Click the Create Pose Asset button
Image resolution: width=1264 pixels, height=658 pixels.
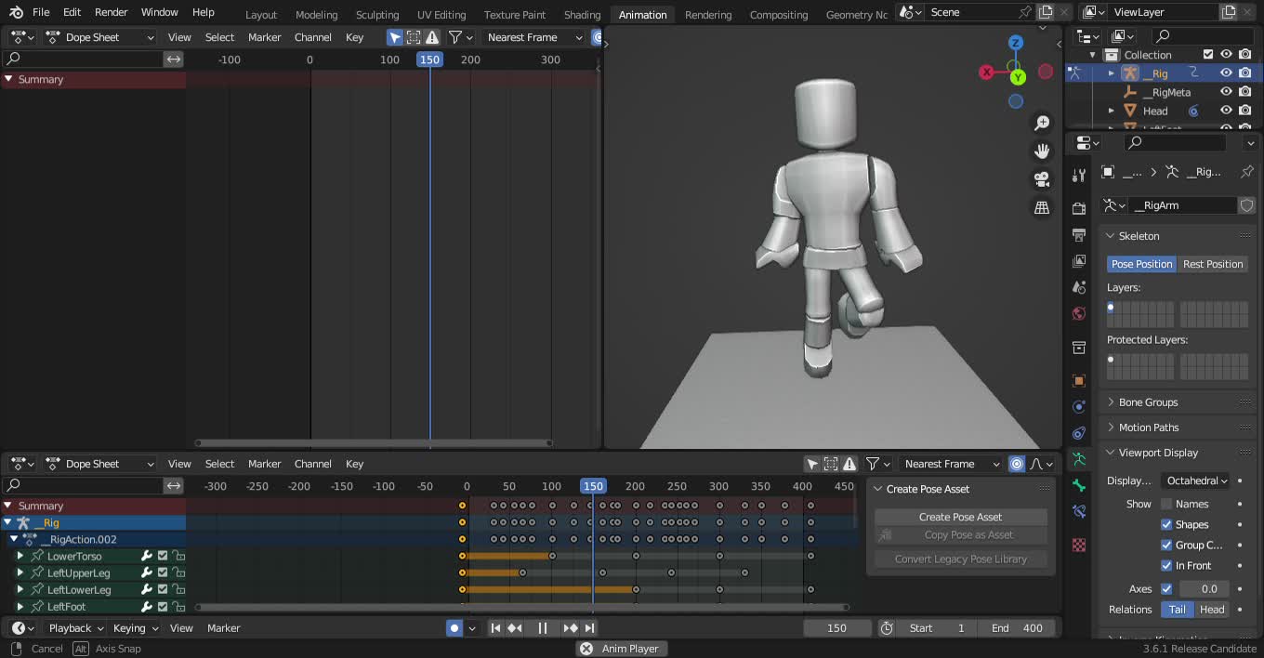coord(960,517)
